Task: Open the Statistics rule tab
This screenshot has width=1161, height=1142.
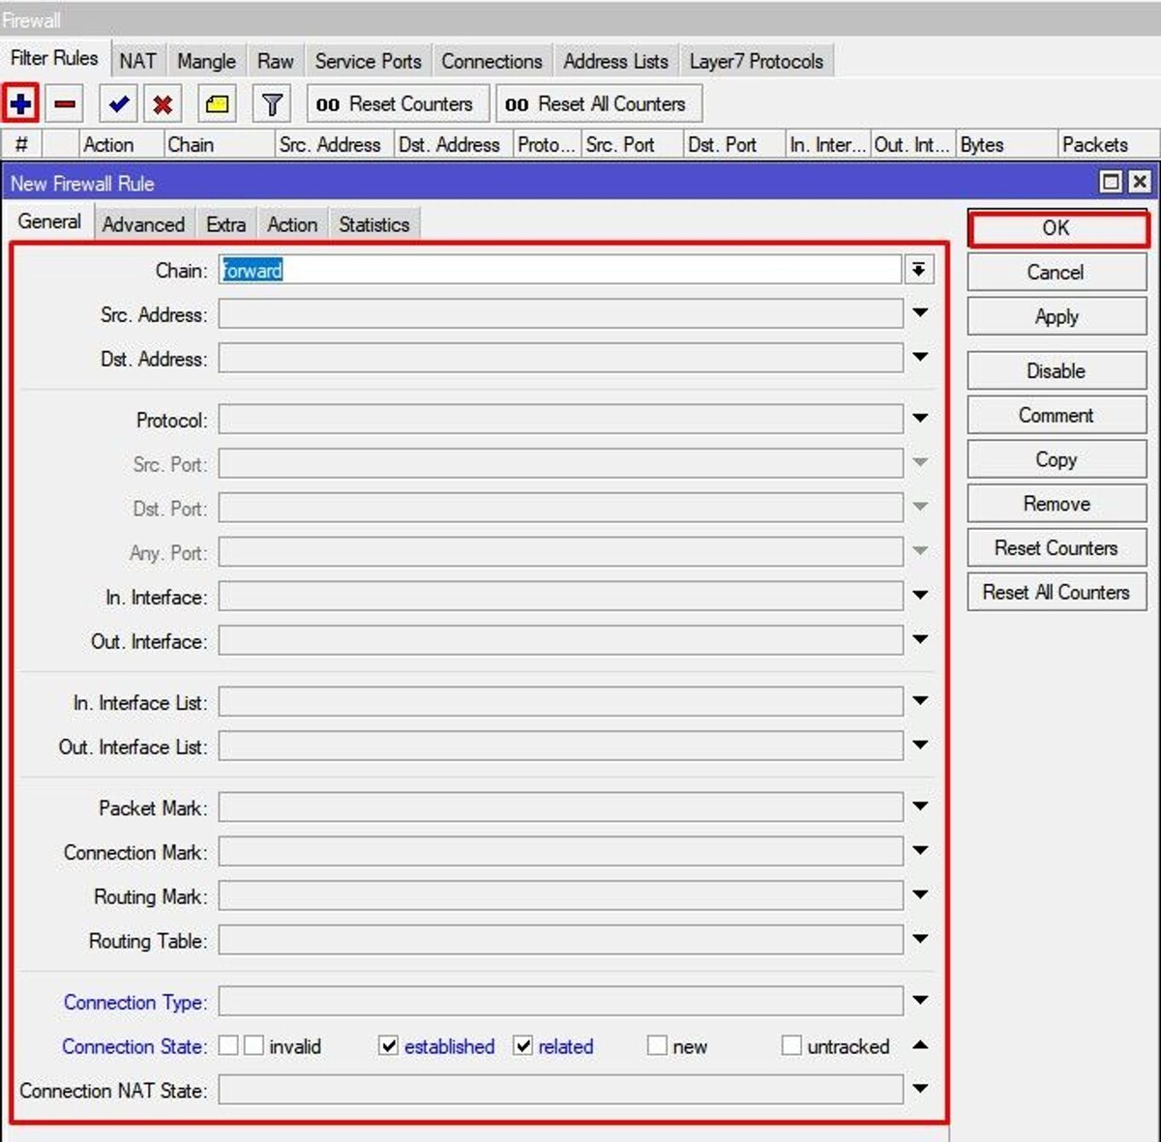Action: tap(373, 224)
